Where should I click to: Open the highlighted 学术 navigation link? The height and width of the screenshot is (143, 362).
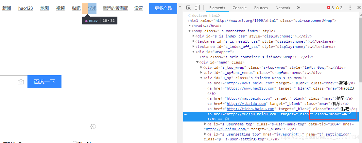(x=92, y=8)
